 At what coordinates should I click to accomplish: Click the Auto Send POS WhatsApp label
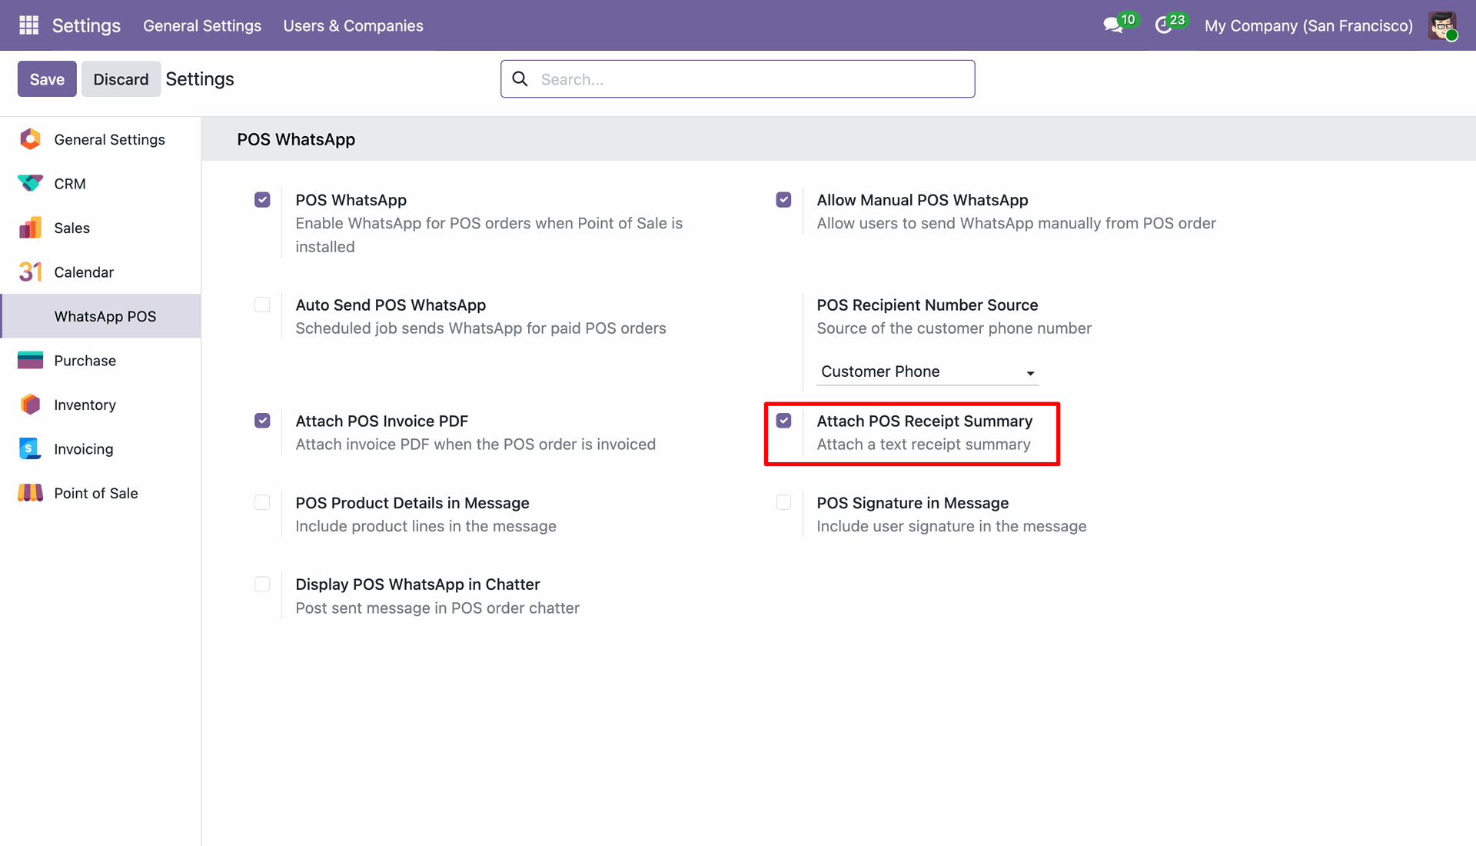click(391, 305)
